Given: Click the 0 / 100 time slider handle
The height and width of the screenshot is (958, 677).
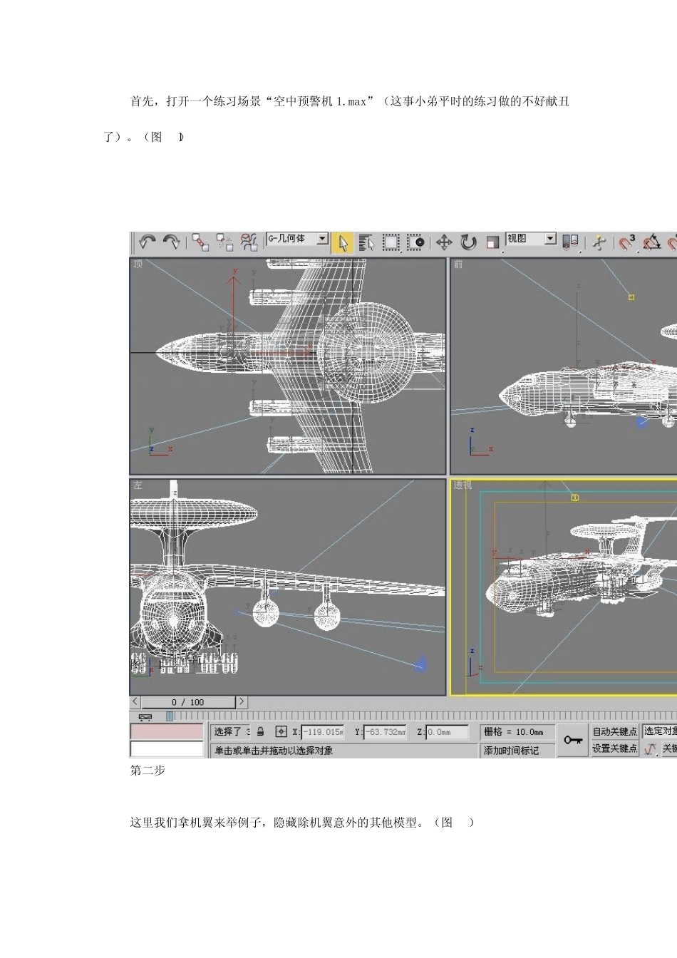Looking at the screenshot, I should 188,702.
